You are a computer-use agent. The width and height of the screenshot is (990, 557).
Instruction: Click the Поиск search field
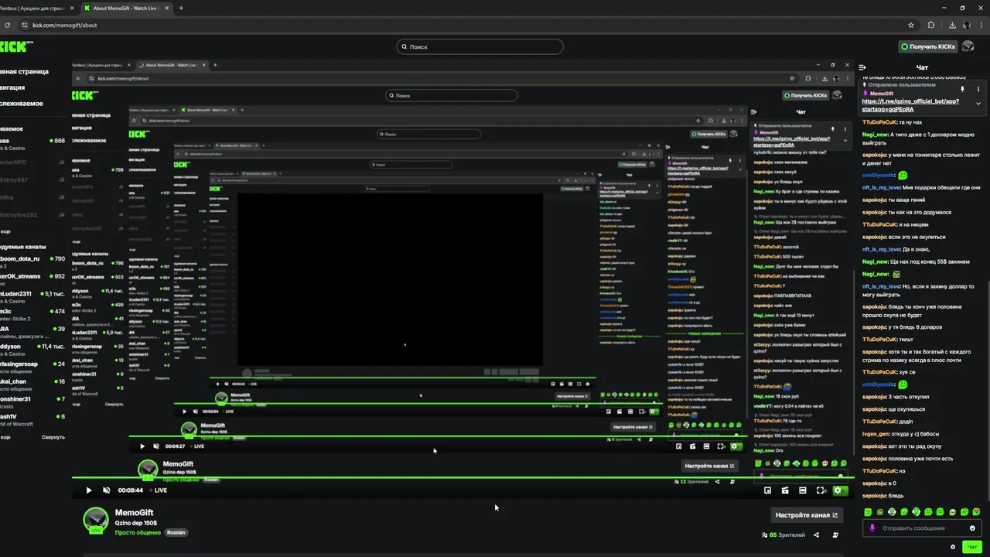click(480, 46)
